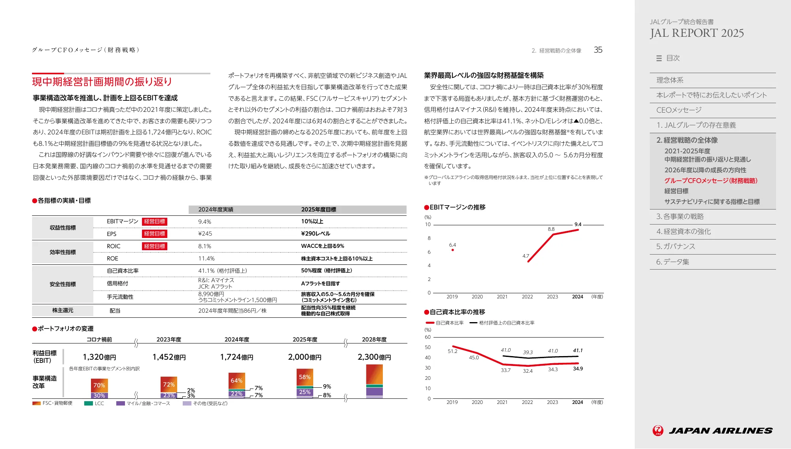Click the JAL crane logo icon

click(x=658, y=430)
